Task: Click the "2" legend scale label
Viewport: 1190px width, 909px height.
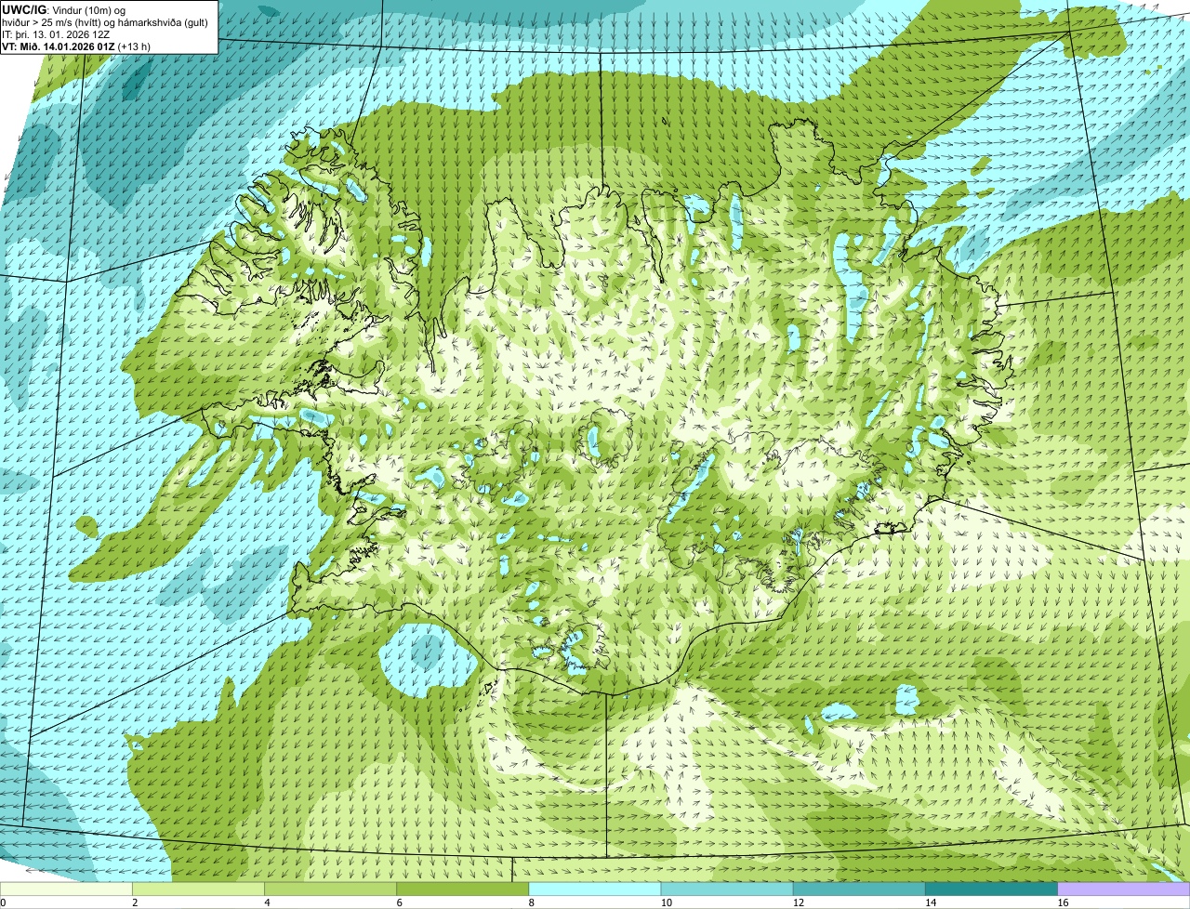Action: (x=135, y=902)
